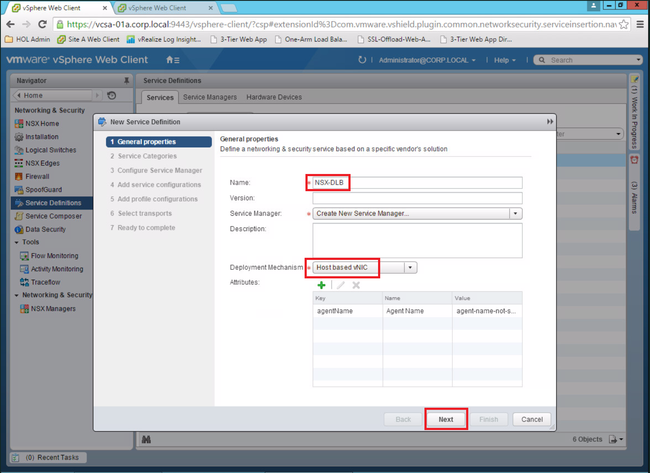650x473 pixels.
Task: Click Home back button in navigator
Action: tap(52, 95)
